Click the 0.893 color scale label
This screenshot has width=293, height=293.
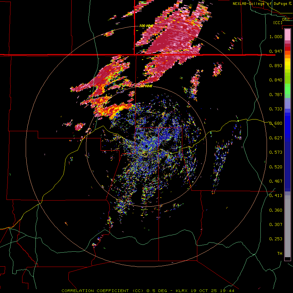(x=276, y=65)
